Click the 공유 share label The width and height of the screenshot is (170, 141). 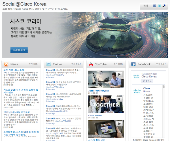(146, 6)
